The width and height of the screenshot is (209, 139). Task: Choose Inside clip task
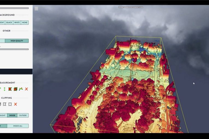coord(12,115)
